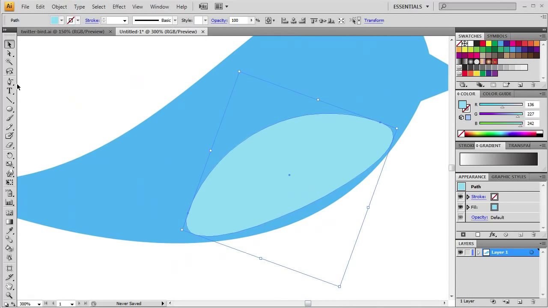Image resolution: width=548 pixels, height=308 pixels.
Task: Create a new swatch in Swatches panel
Action: [x=520, y=85]
